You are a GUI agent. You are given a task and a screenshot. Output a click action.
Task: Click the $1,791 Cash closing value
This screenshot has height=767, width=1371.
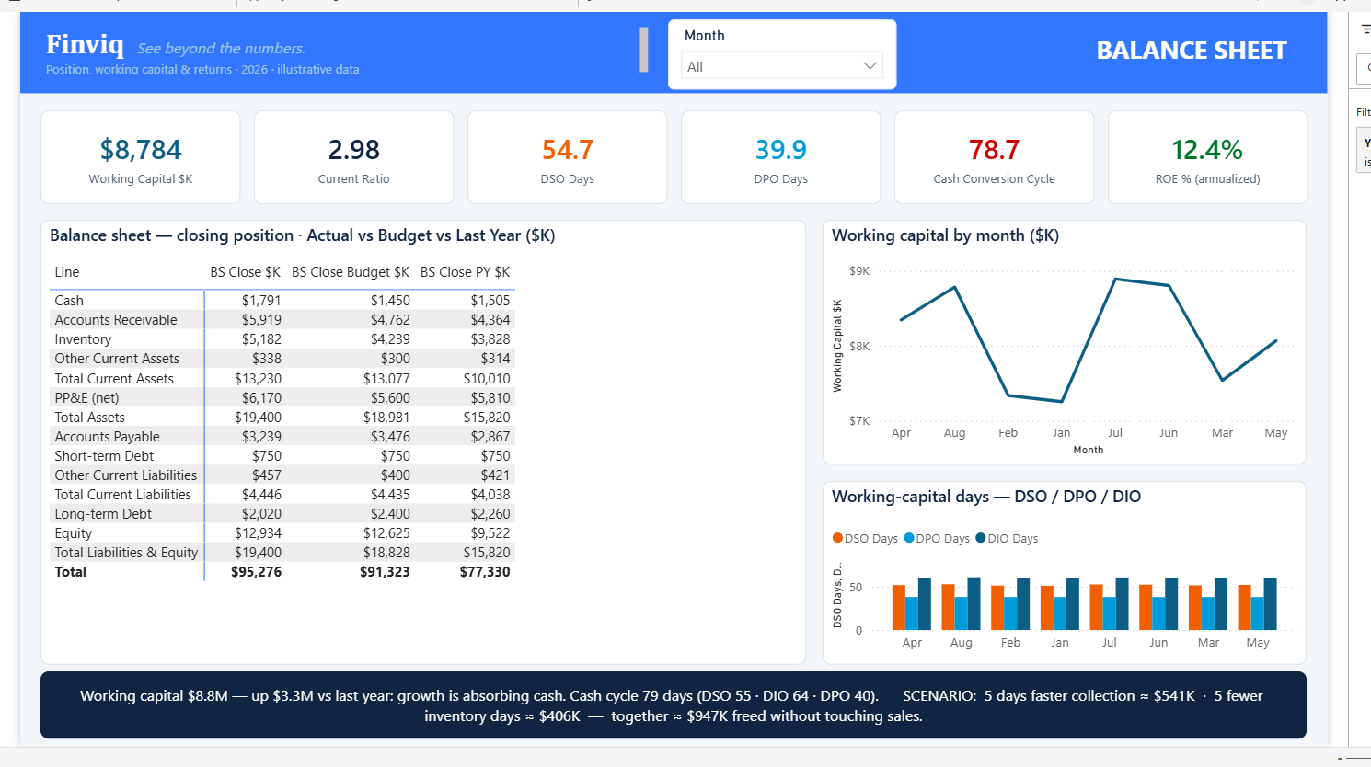coord(261,301)
